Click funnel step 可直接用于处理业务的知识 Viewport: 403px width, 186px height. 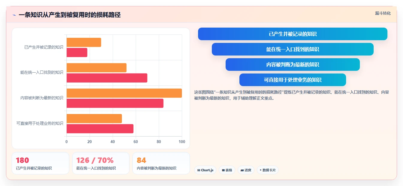tap(293, 80)
